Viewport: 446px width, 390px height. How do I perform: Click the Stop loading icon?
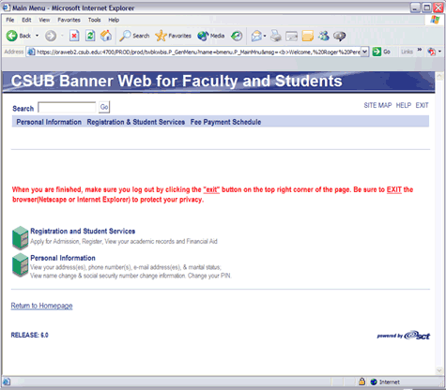tap(74, 36)
